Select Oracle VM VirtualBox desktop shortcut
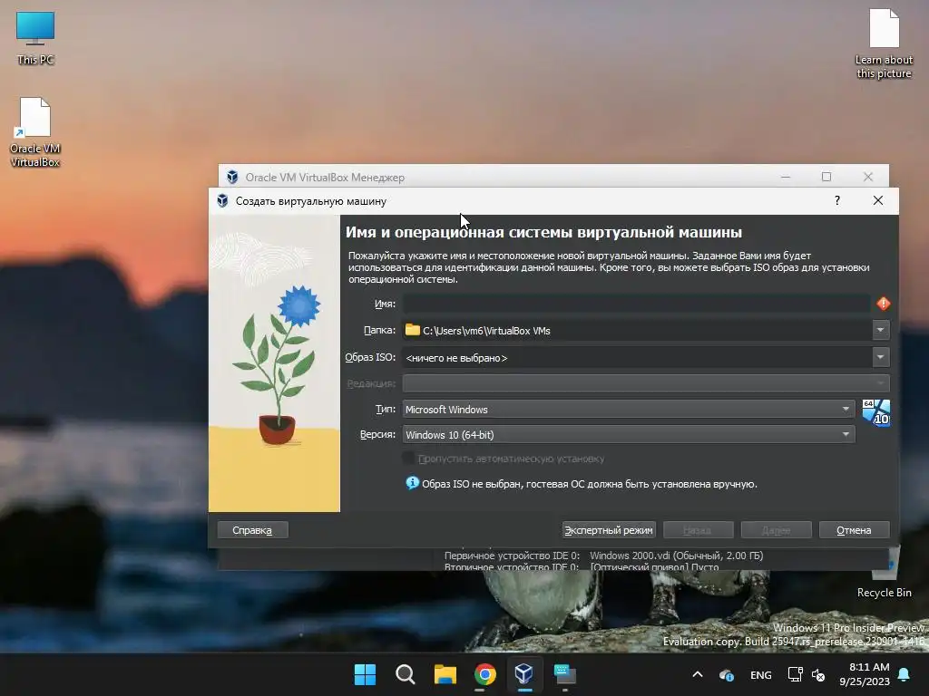The height and width of the screenshot is (696, 929). [35, 132]
